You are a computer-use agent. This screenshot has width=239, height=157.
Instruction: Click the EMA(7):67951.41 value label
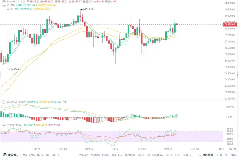[26, 5]
